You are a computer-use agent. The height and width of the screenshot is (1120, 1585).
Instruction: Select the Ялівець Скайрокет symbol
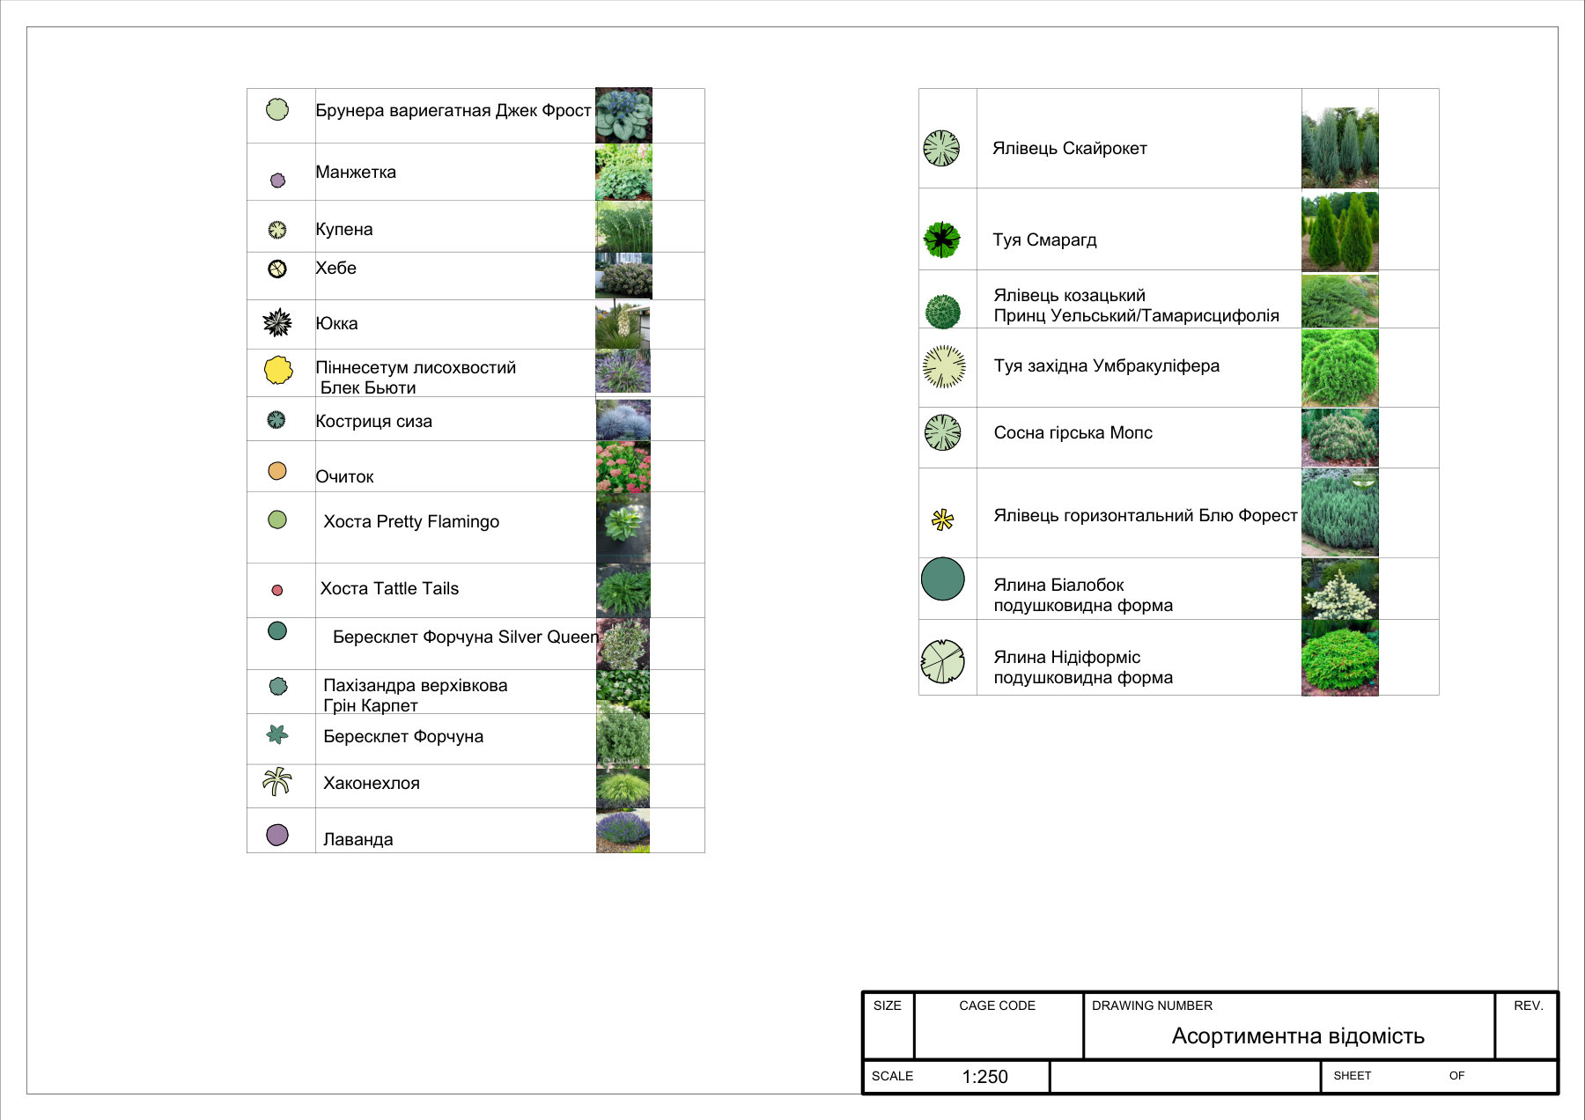click(941, 148)
